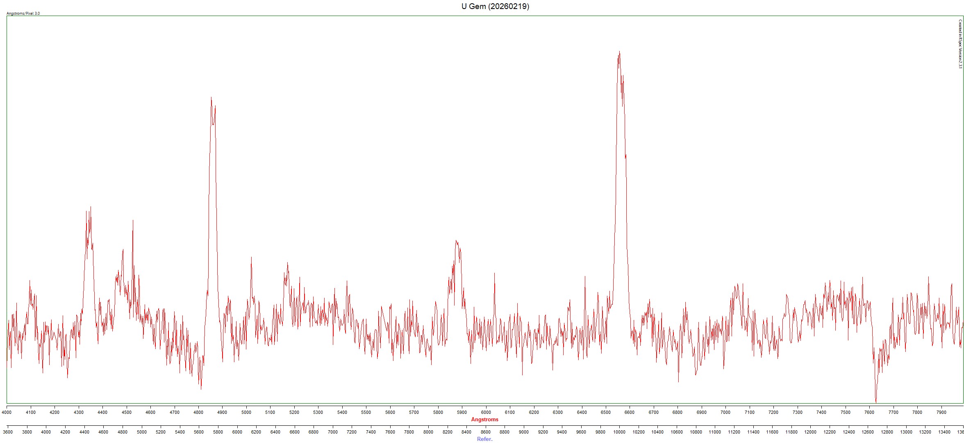Click the tallest emission peak near 6560
Viewport: 964px width, 443px height.
pyautogui.click(x=619, y=53)
